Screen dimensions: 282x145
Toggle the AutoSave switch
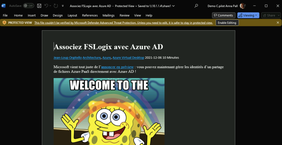(29, 6)
